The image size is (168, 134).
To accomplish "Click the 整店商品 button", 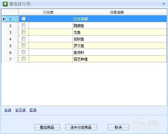I will click(47, 127).
